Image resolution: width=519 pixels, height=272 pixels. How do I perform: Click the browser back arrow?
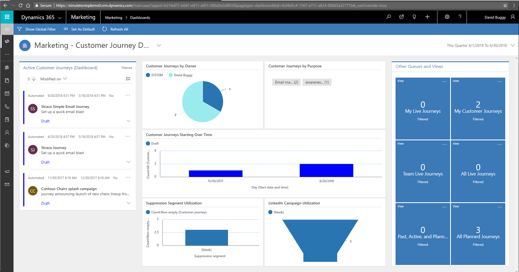(x=5, y=5)
